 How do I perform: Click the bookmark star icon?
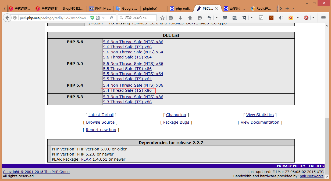pos(162,18)
